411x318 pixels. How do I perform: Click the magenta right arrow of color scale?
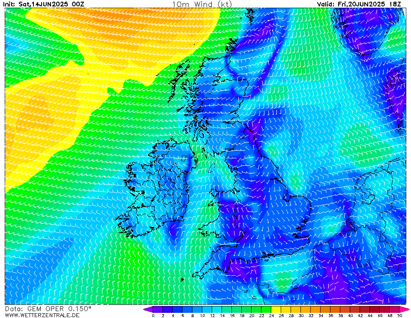coord(405,309)
